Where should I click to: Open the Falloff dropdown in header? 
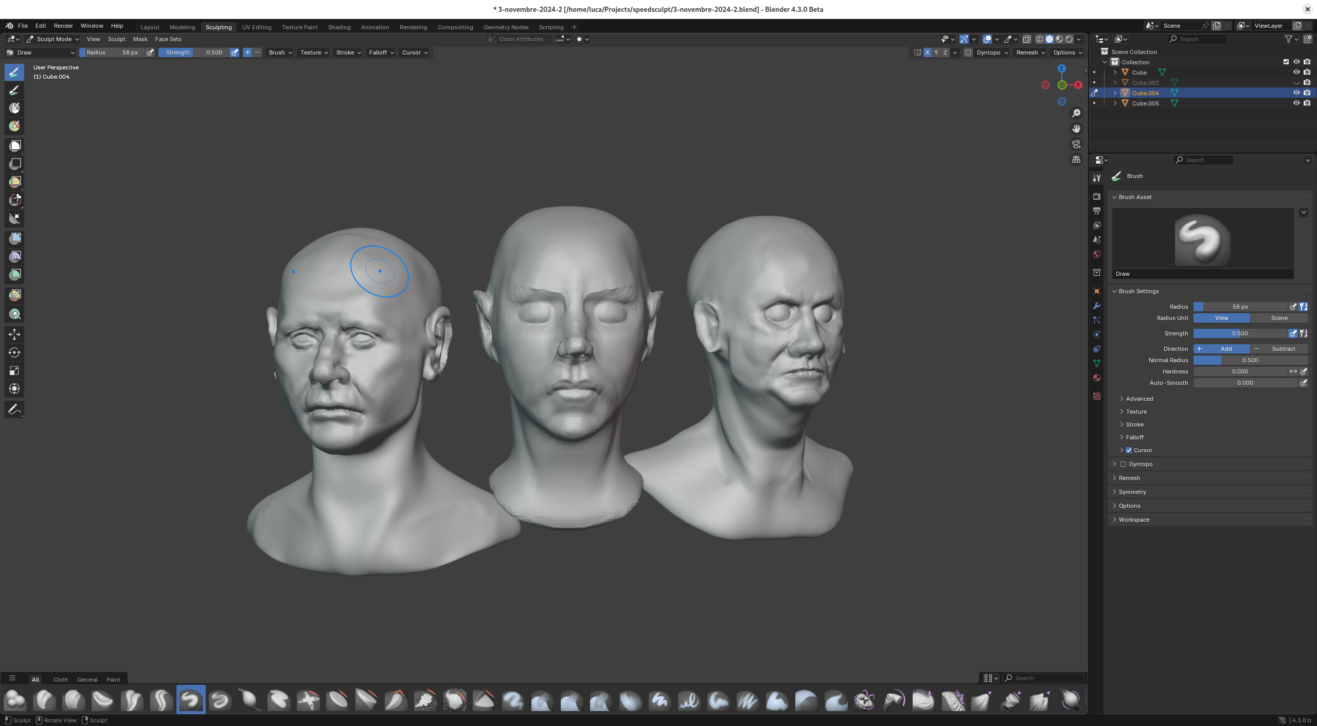pyautogui.click(x=381, y=52)
